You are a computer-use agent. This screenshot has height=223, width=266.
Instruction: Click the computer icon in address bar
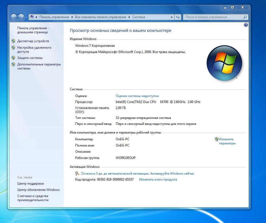click(32, 17)
